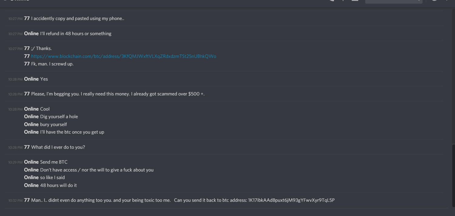Click username Online beside 'Dig yourself a hole'
This screenshot has height=216, width=455.
(32, 116)
